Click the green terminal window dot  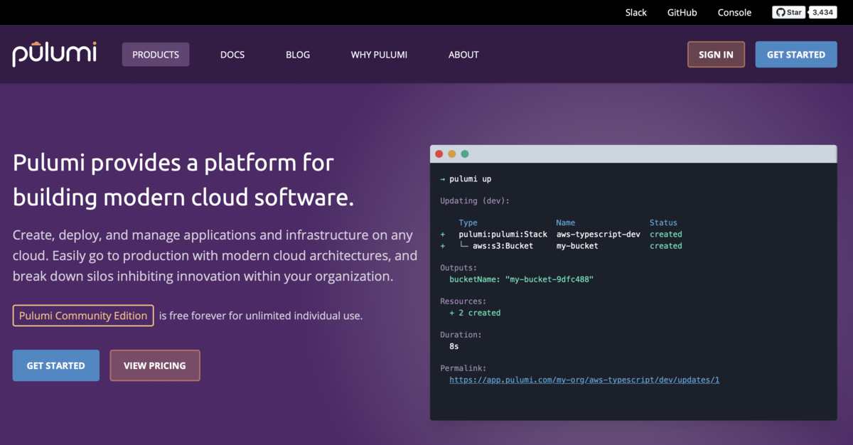[x=465, y=154]
